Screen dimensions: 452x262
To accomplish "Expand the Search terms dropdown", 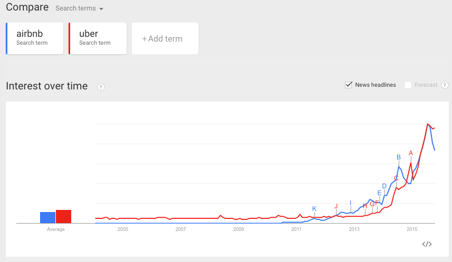I will pos(80,8).
